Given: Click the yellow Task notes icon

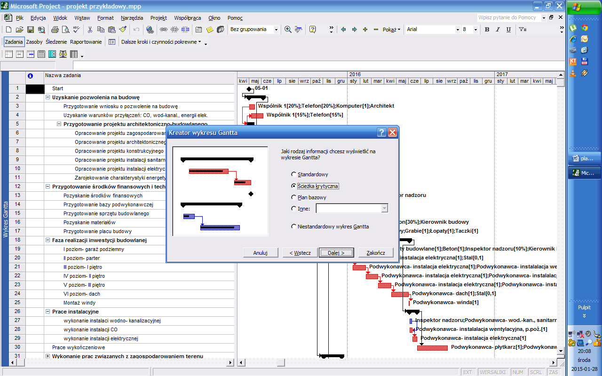Looking at the screenshot, I should (x=210, y=30).
